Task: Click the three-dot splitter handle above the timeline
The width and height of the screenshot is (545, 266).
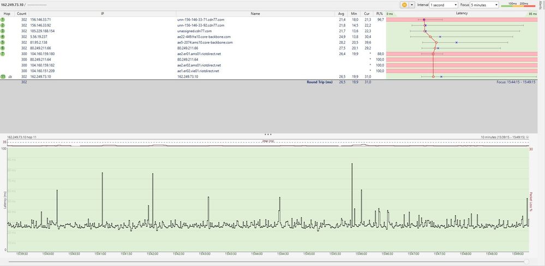Action: [x=268, y=134]
